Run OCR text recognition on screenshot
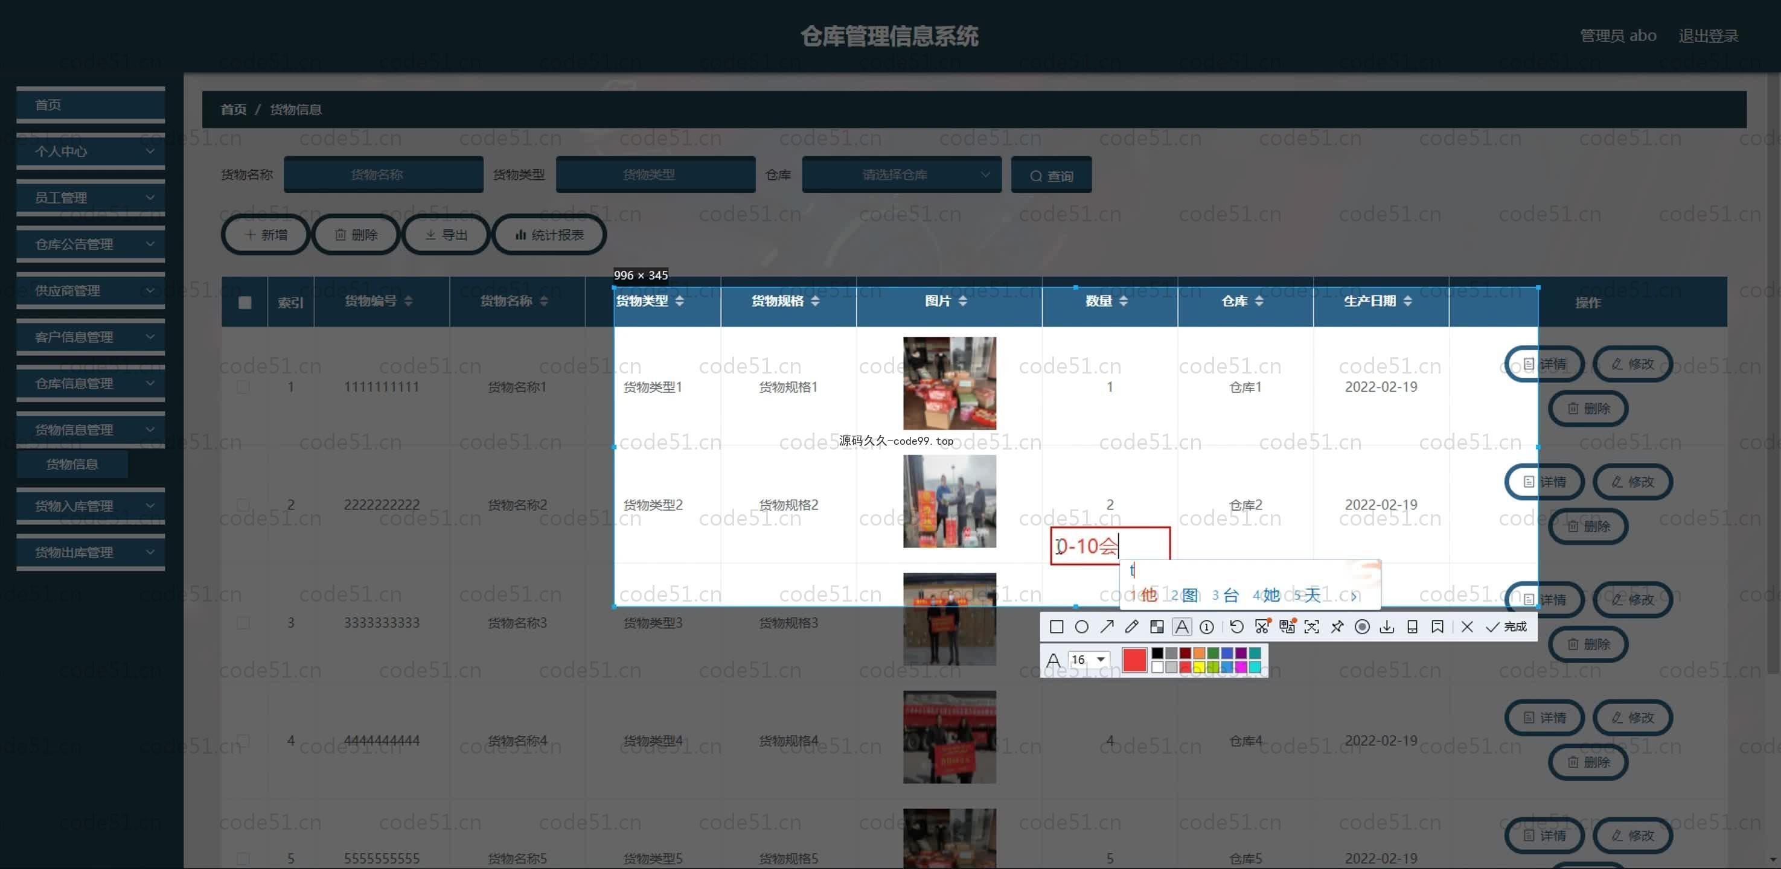The height and width of the screenshot is (869, 1781). [1311, 627]
